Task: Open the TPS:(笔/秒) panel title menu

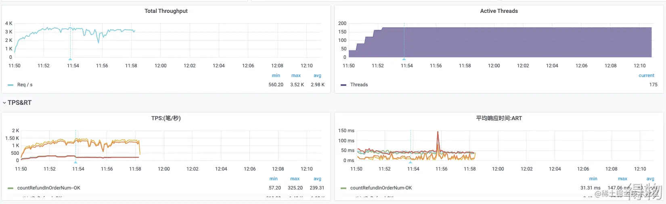Action: (166, 118)
